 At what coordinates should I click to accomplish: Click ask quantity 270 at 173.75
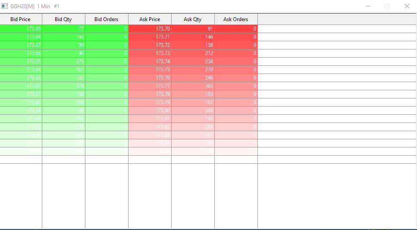(193, 70)
